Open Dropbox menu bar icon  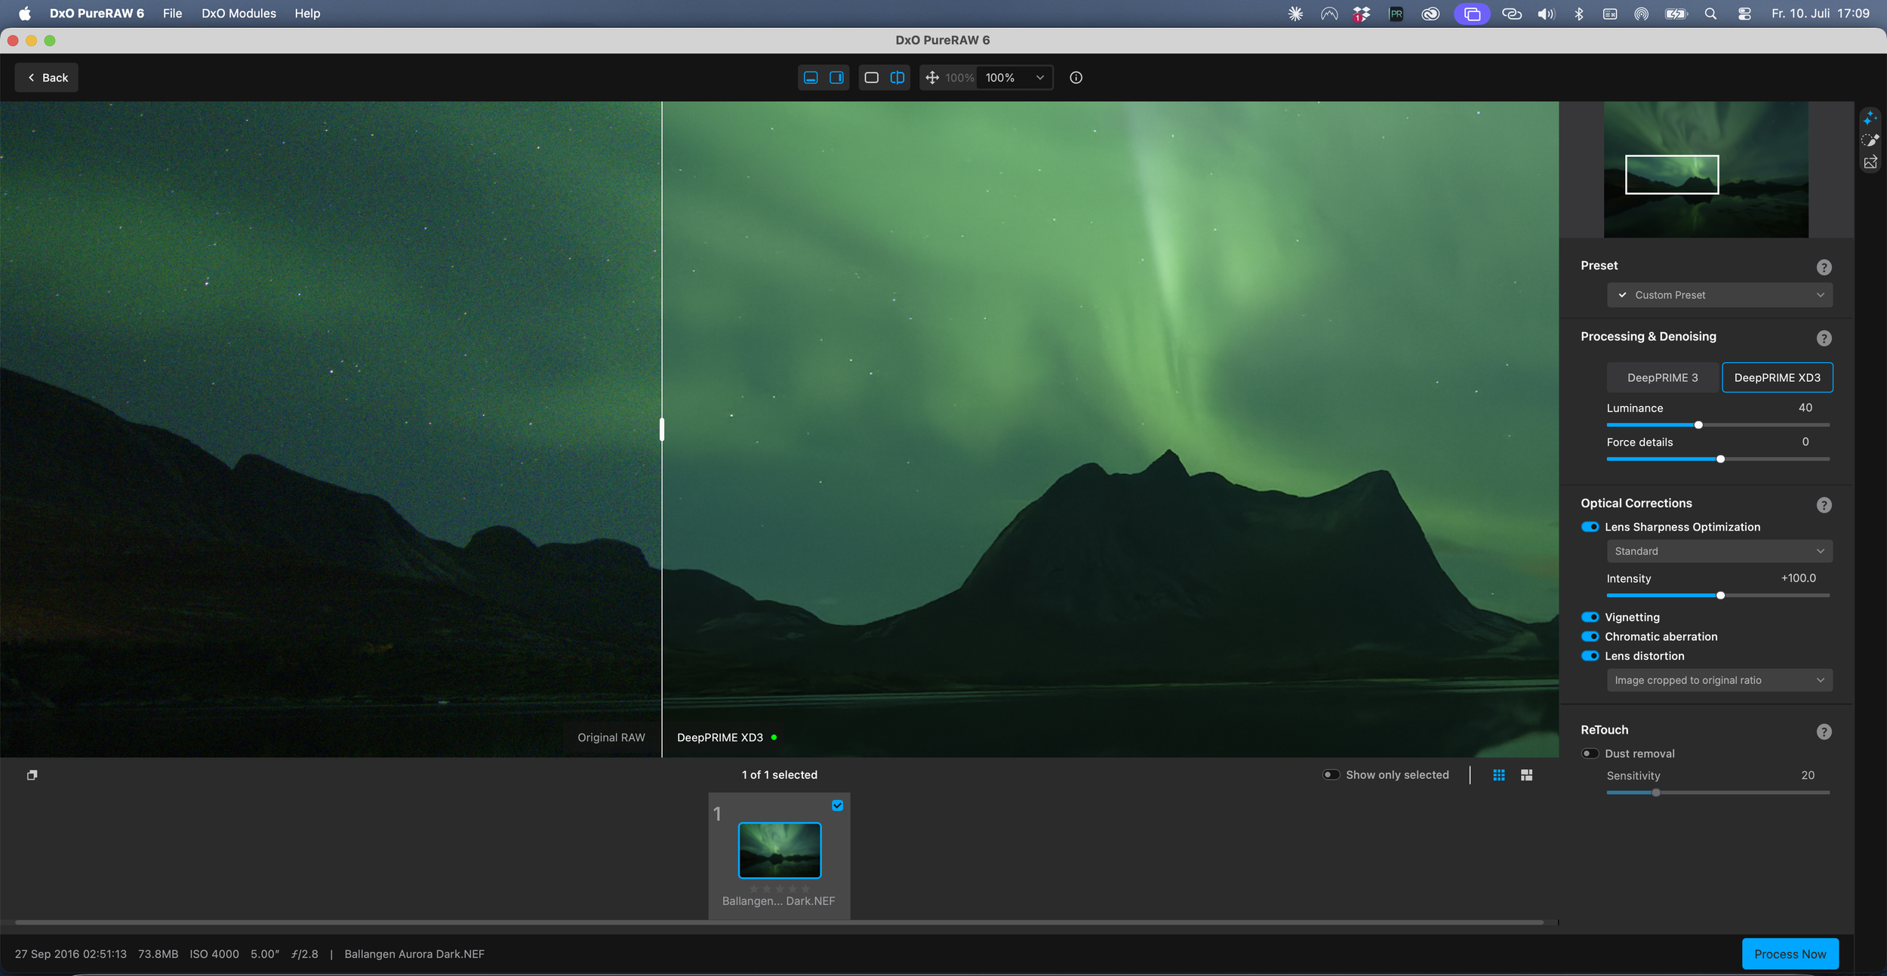pos(1361,14)
